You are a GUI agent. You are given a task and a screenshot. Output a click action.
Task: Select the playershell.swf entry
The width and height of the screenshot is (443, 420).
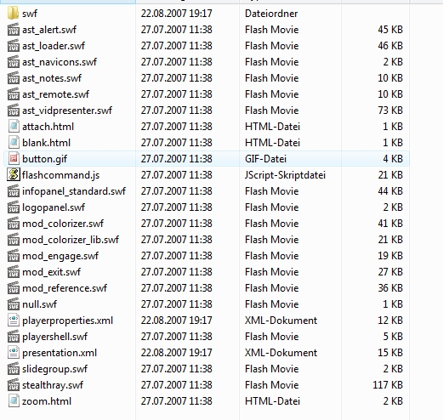(x=55, y=337)
